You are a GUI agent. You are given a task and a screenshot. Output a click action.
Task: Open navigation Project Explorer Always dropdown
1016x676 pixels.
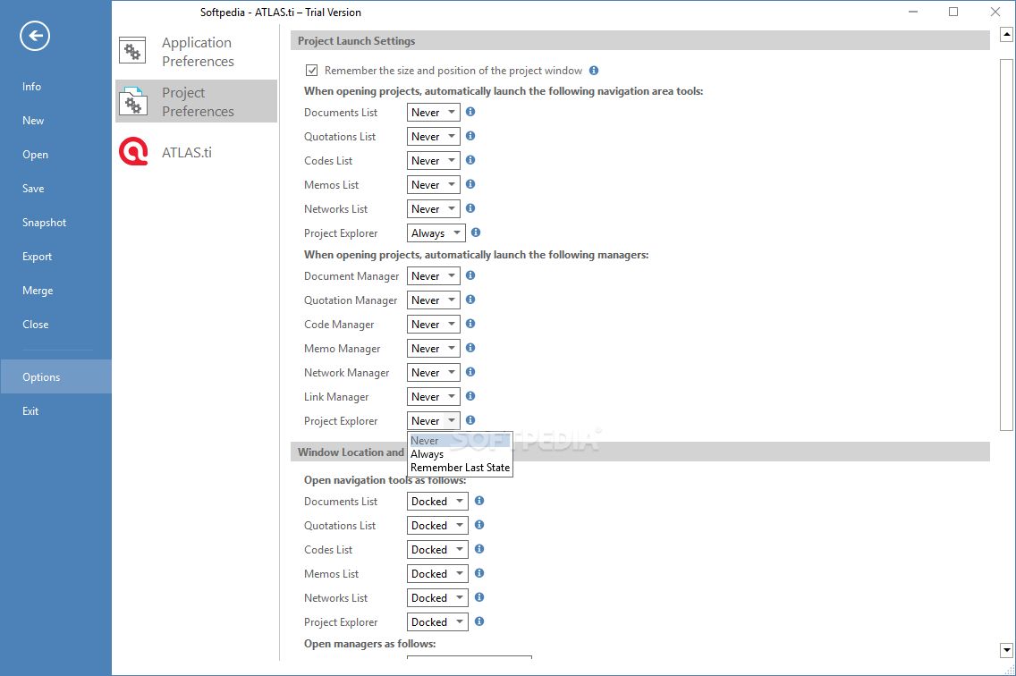coord(436,232)
